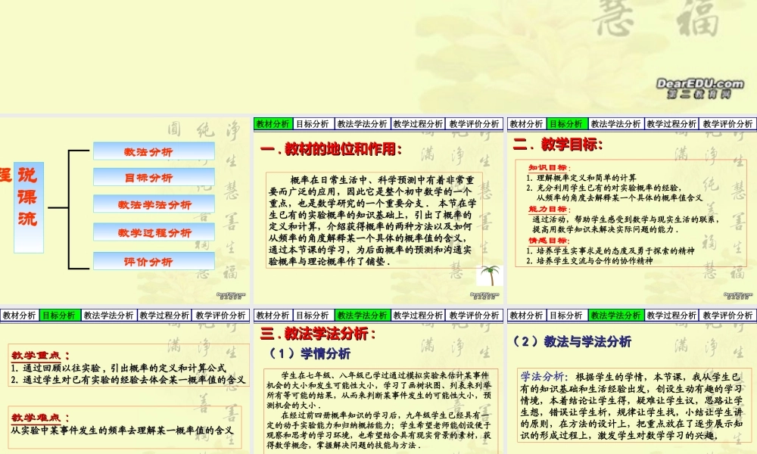Click the 教学难点 sentence 从实验中某事件发生的频率…
This screenshot has width=757, height=454.
(x=122, y=430)
